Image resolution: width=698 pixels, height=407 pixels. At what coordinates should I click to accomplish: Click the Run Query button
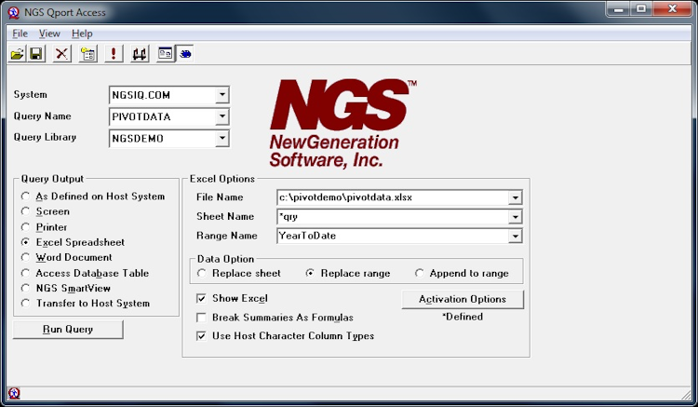click(x=68, y=330)
